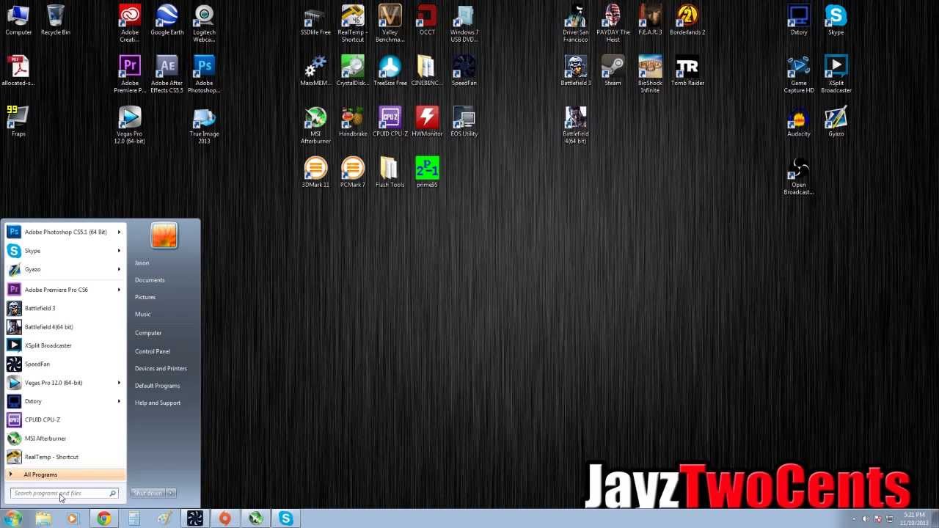
Task: Launch XSplit Broadcaster from Start menu
Action: 65,345
